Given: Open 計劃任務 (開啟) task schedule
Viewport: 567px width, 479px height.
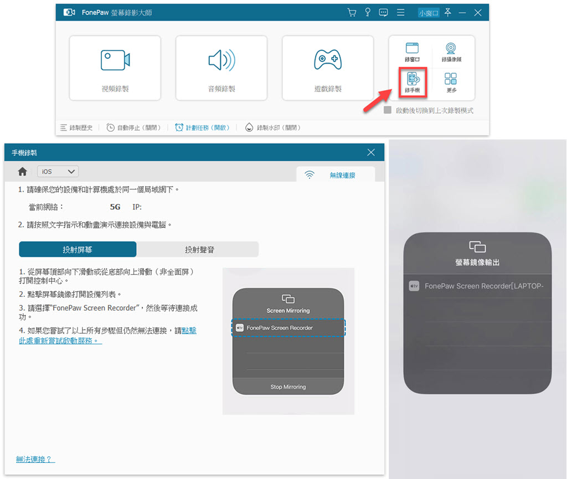Looking at the screenshot, I should pyautogui.click(x=203, y=127).
